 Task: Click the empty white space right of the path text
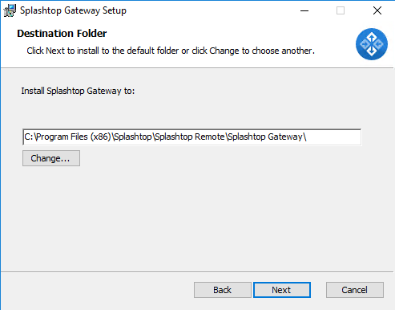[334, 137]
